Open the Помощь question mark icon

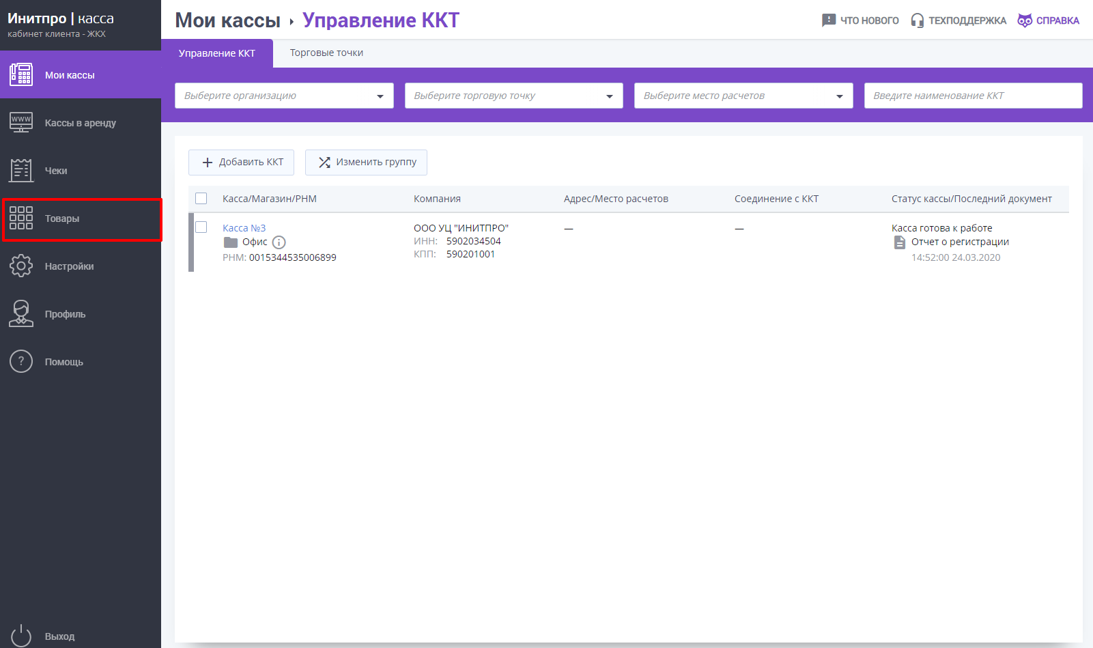(x=21, y=361)
